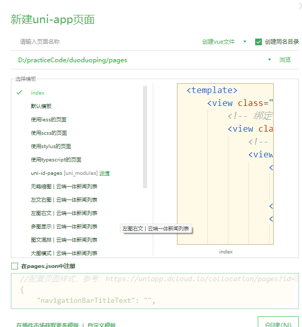
Task: Select the 使用less的页面 template
Action: tap(49, 119)
